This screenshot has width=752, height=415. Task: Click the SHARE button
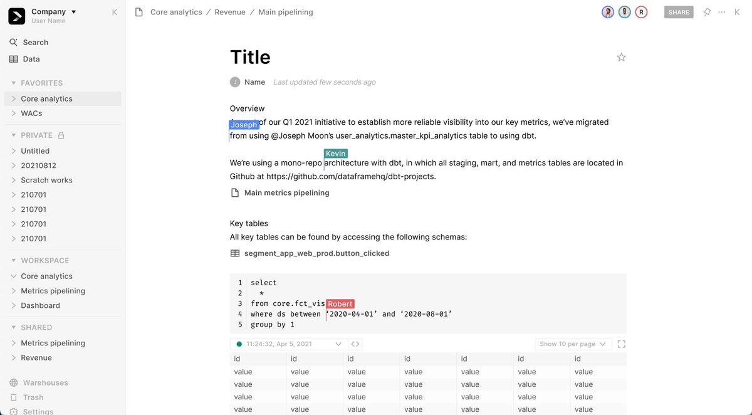[678, 11]
